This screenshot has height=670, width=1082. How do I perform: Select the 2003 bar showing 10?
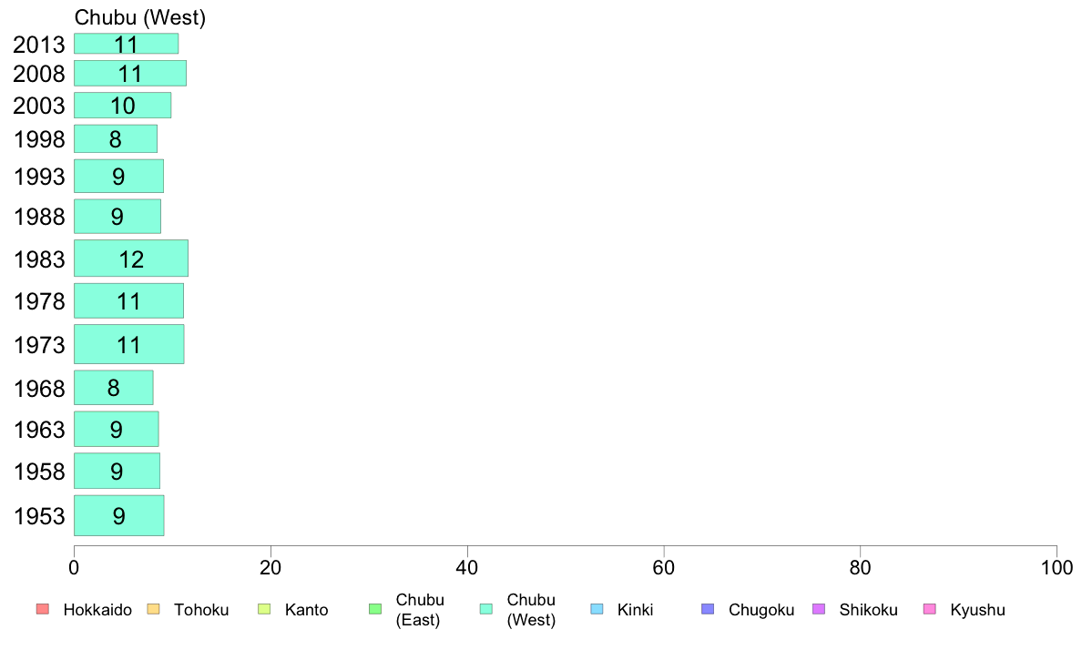pos(123,106)
